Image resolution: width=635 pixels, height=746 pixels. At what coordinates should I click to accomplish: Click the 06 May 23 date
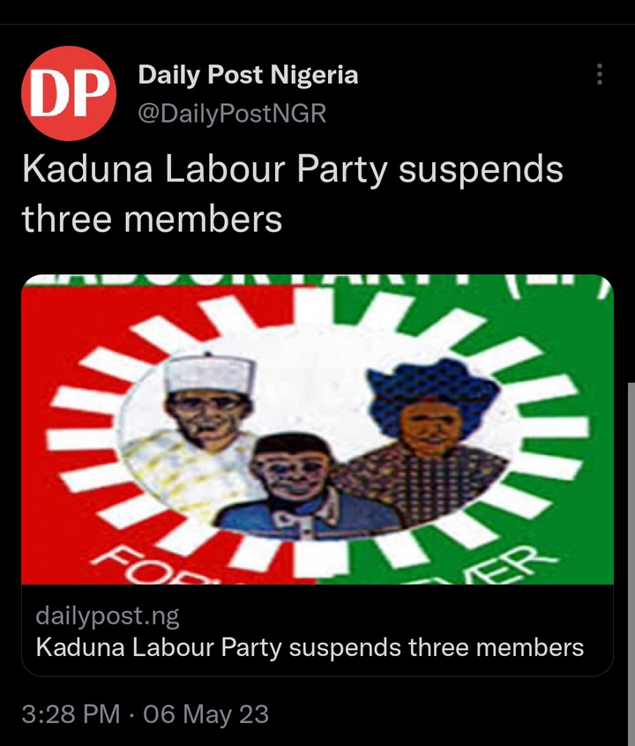coord(206,714)
